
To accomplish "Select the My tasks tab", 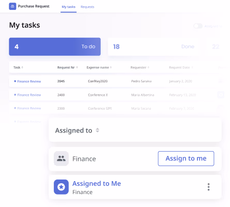I will pos(69,7).
